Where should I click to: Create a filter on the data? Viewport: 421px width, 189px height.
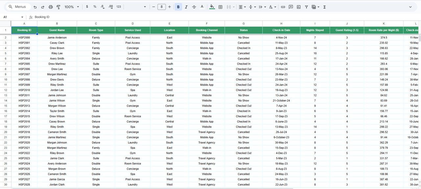tap(306, 7)
